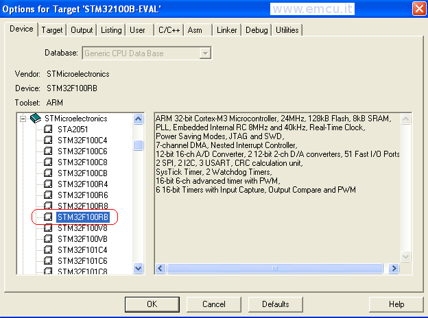This screenshot has height=318, width=428.
Task: Confirm with the OK button
Action: (x=152, y=304)
